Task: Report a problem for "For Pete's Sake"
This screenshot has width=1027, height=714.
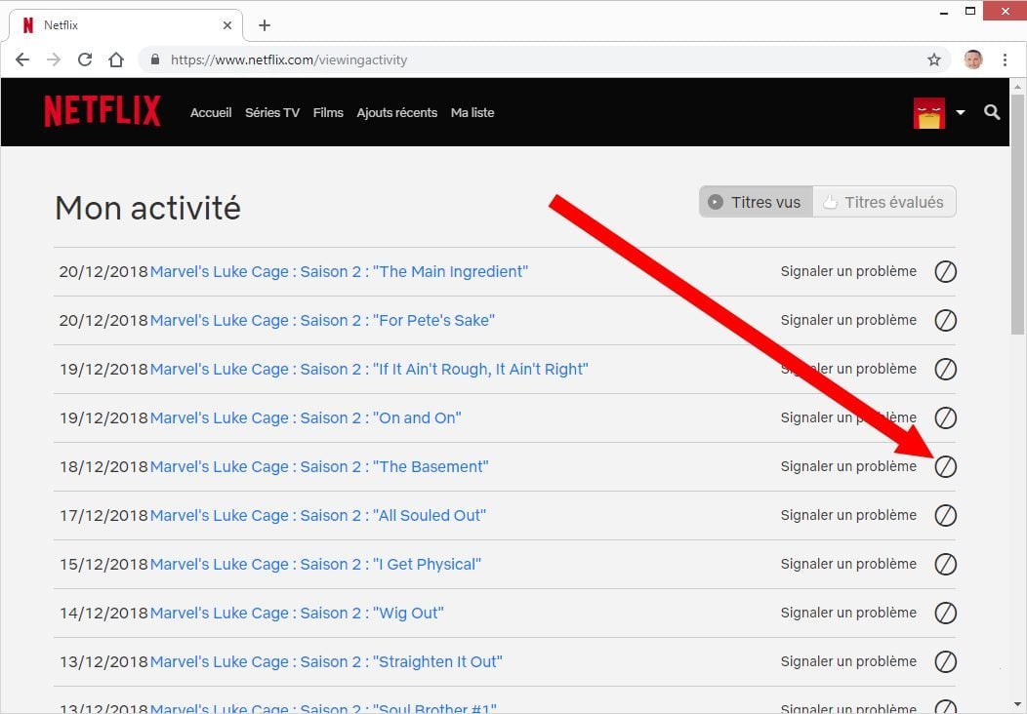Action: (848, 320)
